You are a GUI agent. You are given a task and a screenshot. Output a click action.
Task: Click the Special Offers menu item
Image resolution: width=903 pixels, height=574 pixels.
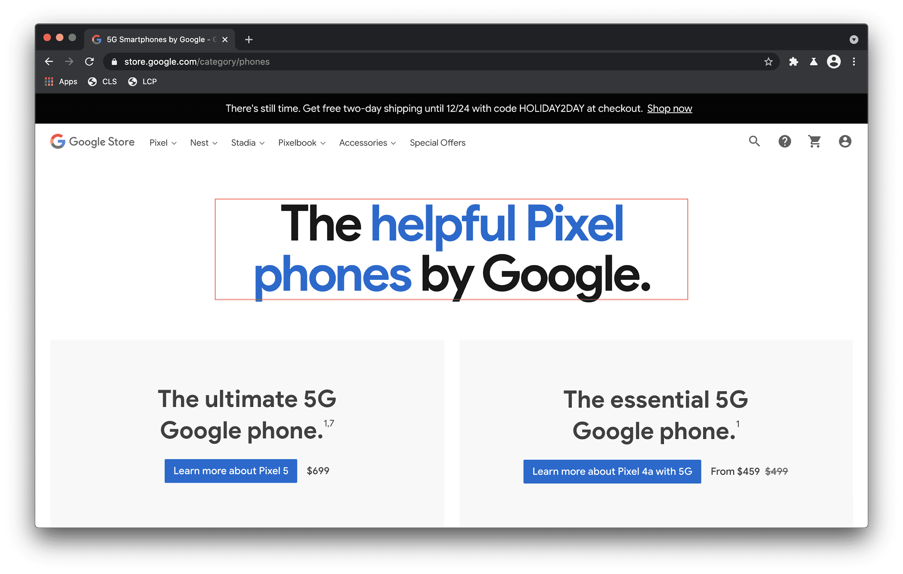(x=438, y=143)
